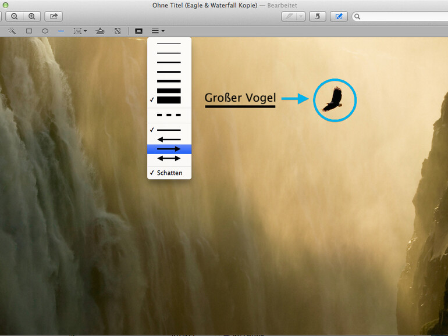Viewport: 448px width, 336px height.
Task: Open the share button in toolbar
Action: coord(54,16)
